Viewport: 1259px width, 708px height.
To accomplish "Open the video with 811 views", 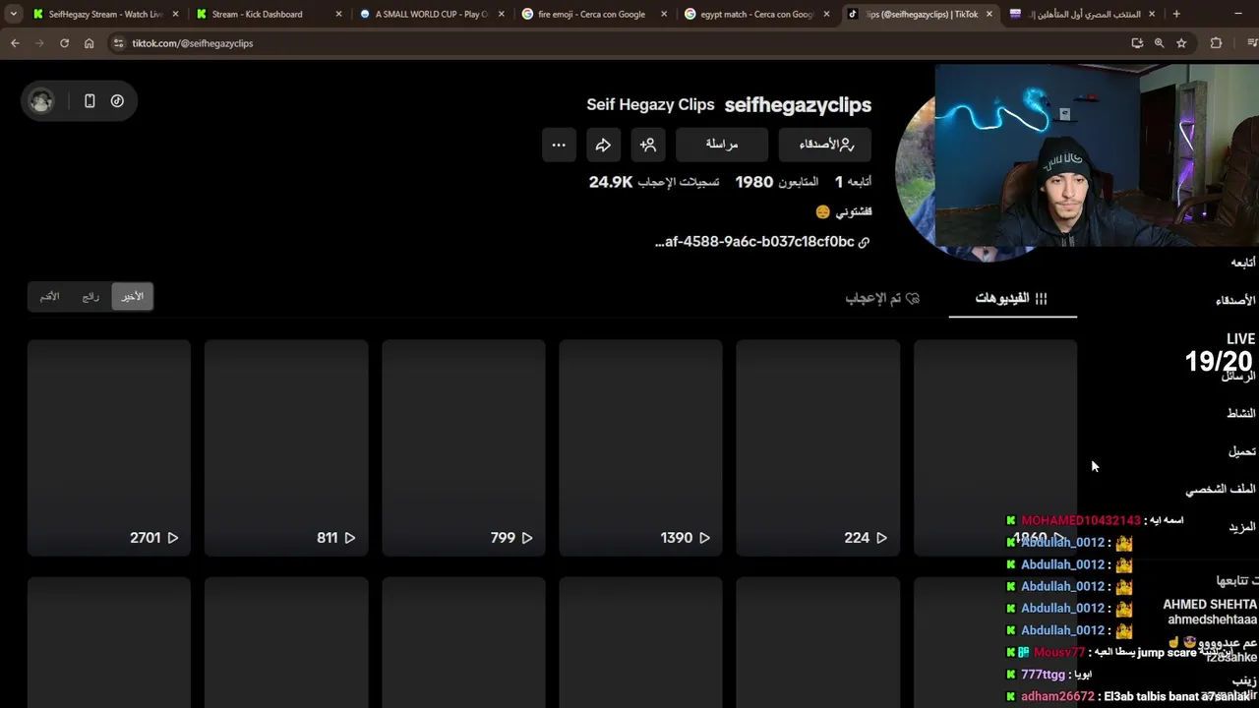I will click(x=286, y=448).
